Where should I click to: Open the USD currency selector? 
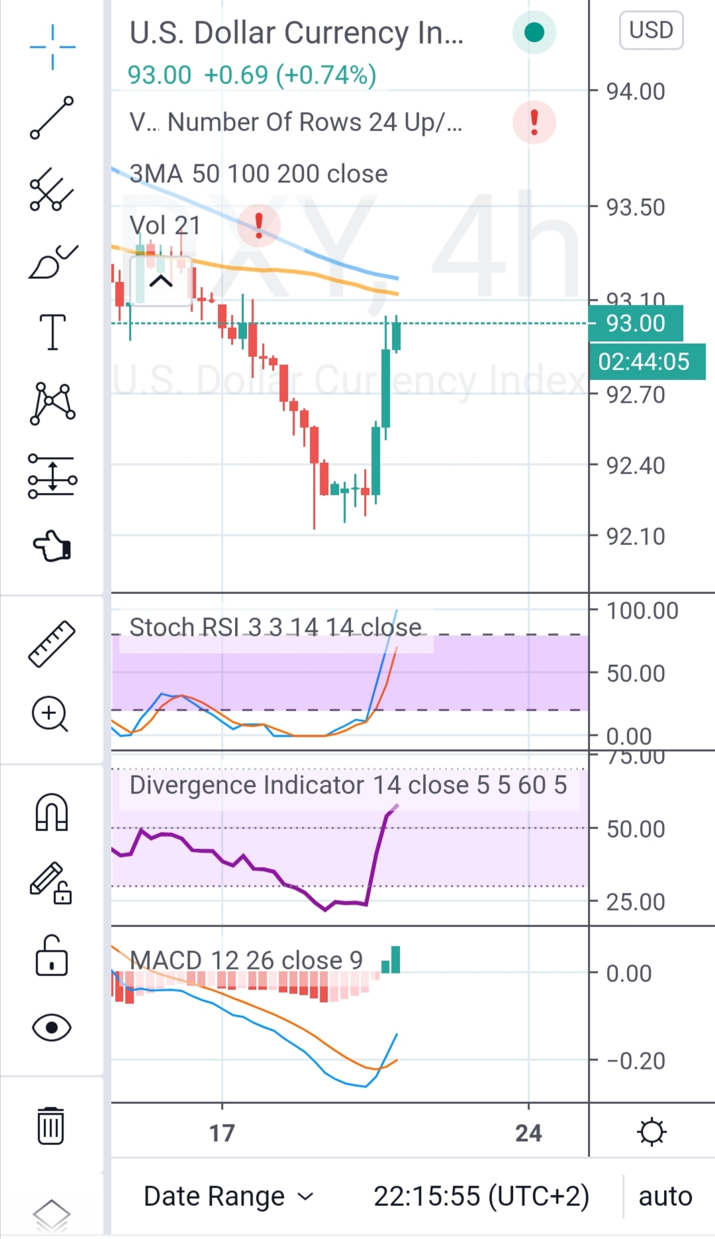coord(651,30)
